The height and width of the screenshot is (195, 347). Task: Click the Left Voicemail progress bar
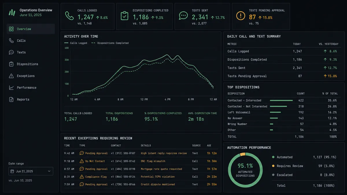[275, 112]
